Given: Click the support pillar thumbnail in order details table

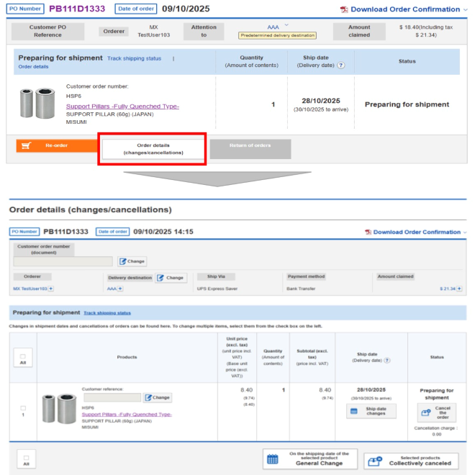Looking at the screenshot, I should click(x=60, y=409).
